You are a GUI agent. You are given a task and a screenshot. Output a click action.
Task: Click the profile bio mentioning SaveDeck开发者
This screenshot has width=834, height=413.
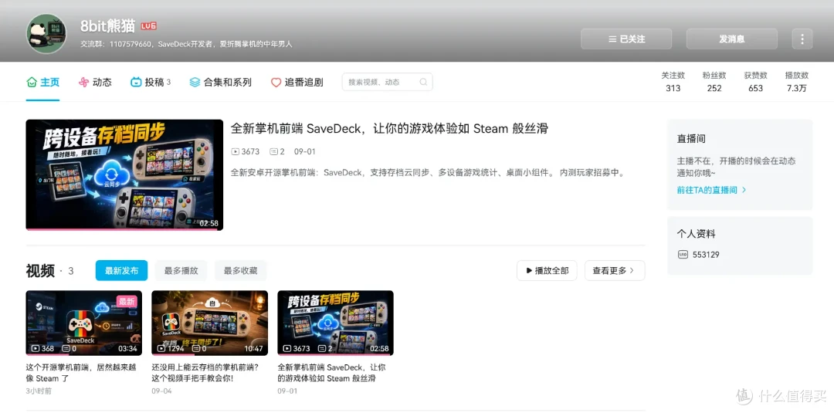186,44
